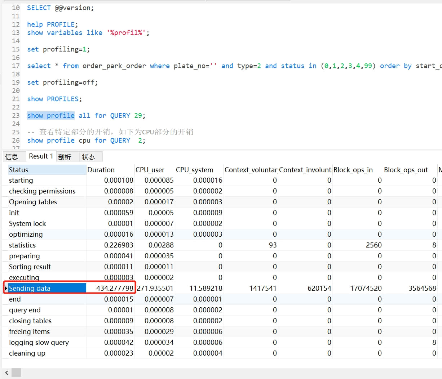Image resolution: width=442 pixels, height=379 pixels.
Task: Click the CPU_user column header
Action: [154, 170]
